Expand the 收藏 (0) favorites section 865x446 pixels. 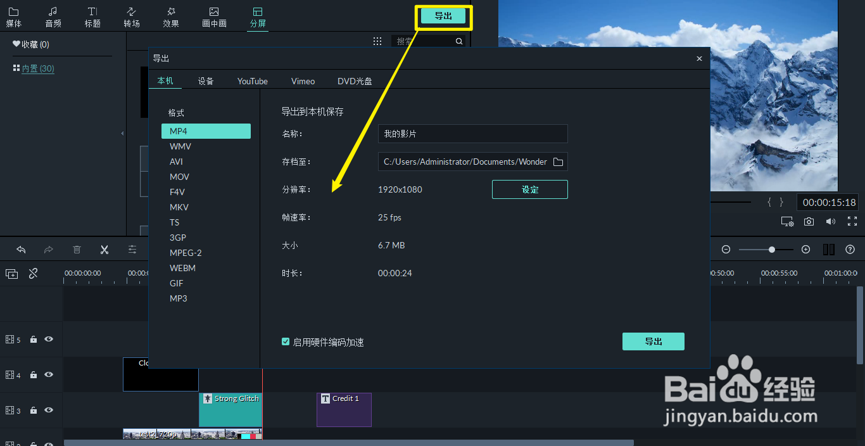click(x=29, y=44)
